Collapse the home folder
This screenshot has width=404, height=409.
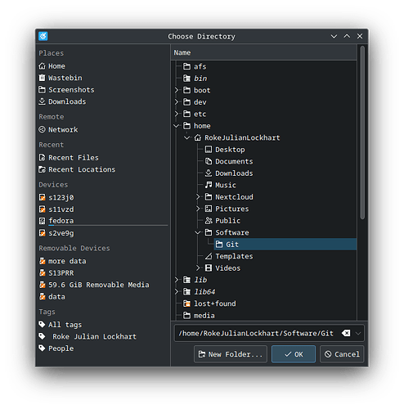(177, 126)
